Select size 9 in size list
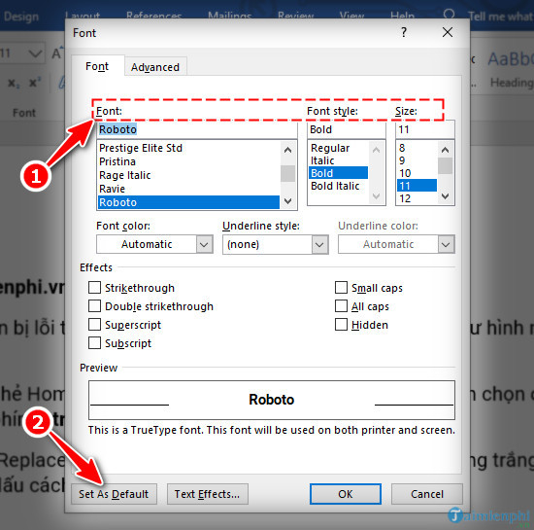Image resolution: width=534 pixels, height=530 pixels. click(417, 160)
